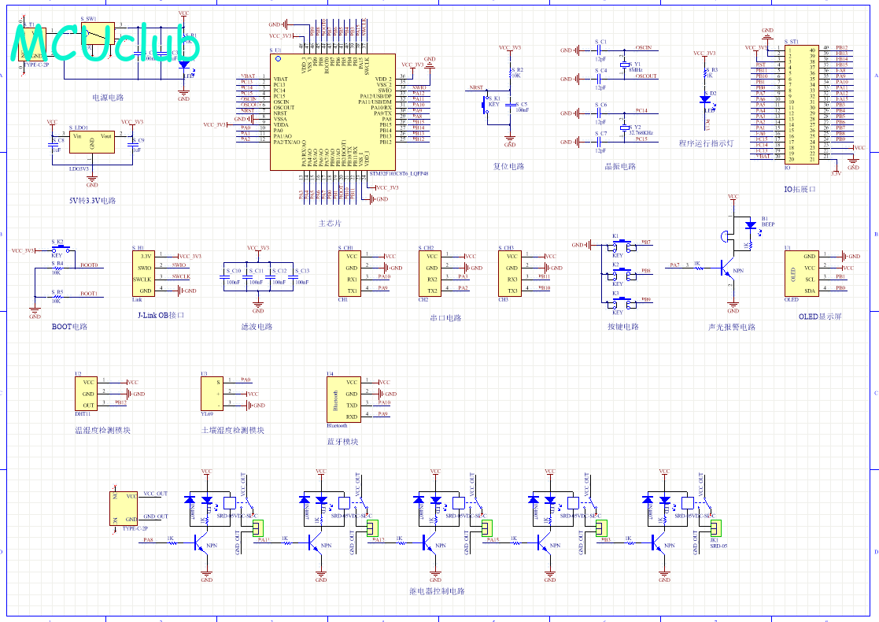Click the '继电器控制电路' label
Screen dimensions: 879x622
(x=438, y=591)
